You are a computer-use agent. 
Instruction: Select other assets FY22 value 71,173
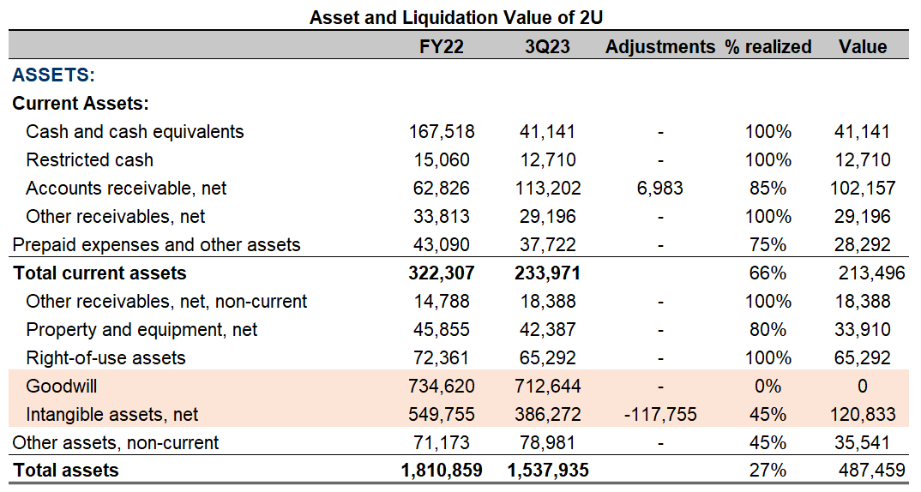(441, 442)
